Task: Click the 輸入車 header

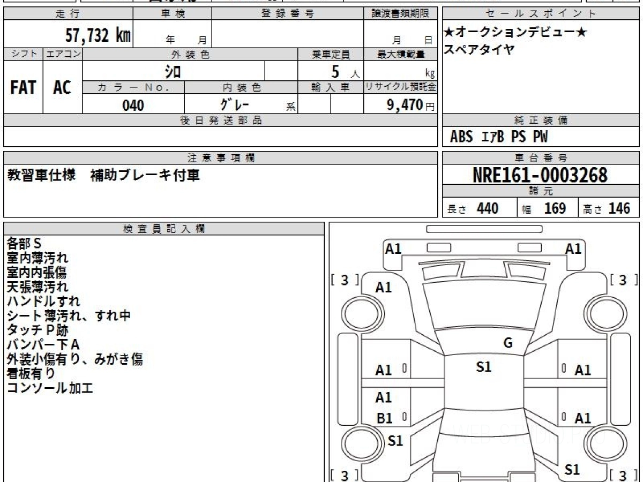Action: (331, 87)
